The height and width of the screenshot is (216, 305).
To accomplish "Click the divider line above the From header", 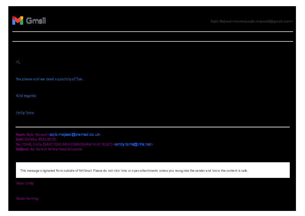I will pos(152,127).
